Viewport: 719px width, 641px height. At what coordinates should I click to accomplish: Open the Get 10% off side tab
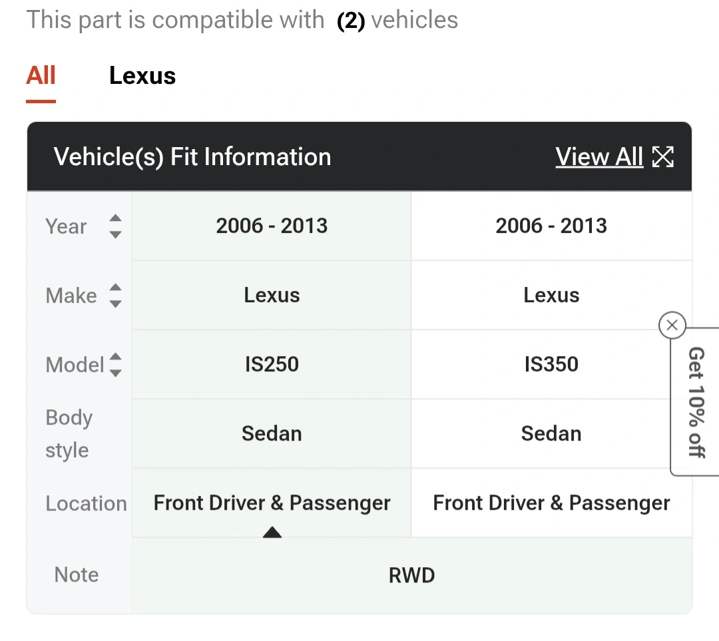[696, 402]
